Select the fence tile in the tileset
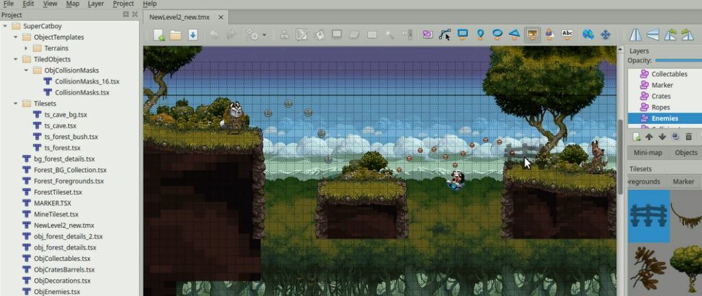This screenshot has width=702, height=296. [649, 216]
